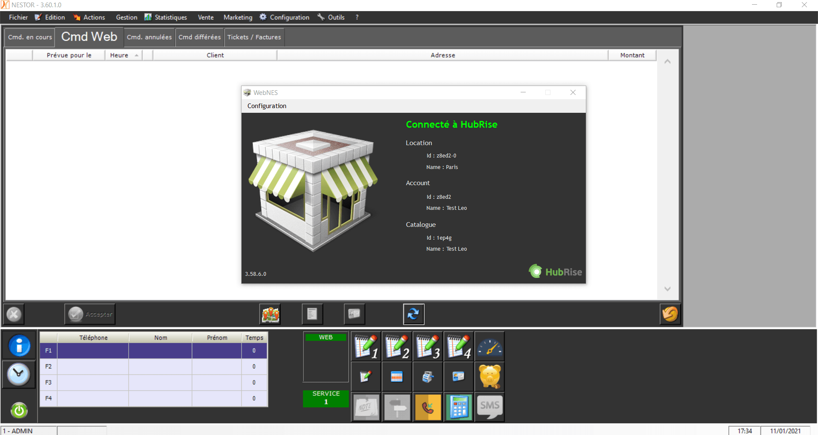Viewport: 818px width, 435px height.
Task: Open the clock icon in sidebar
Action: (x=19, y=375)
